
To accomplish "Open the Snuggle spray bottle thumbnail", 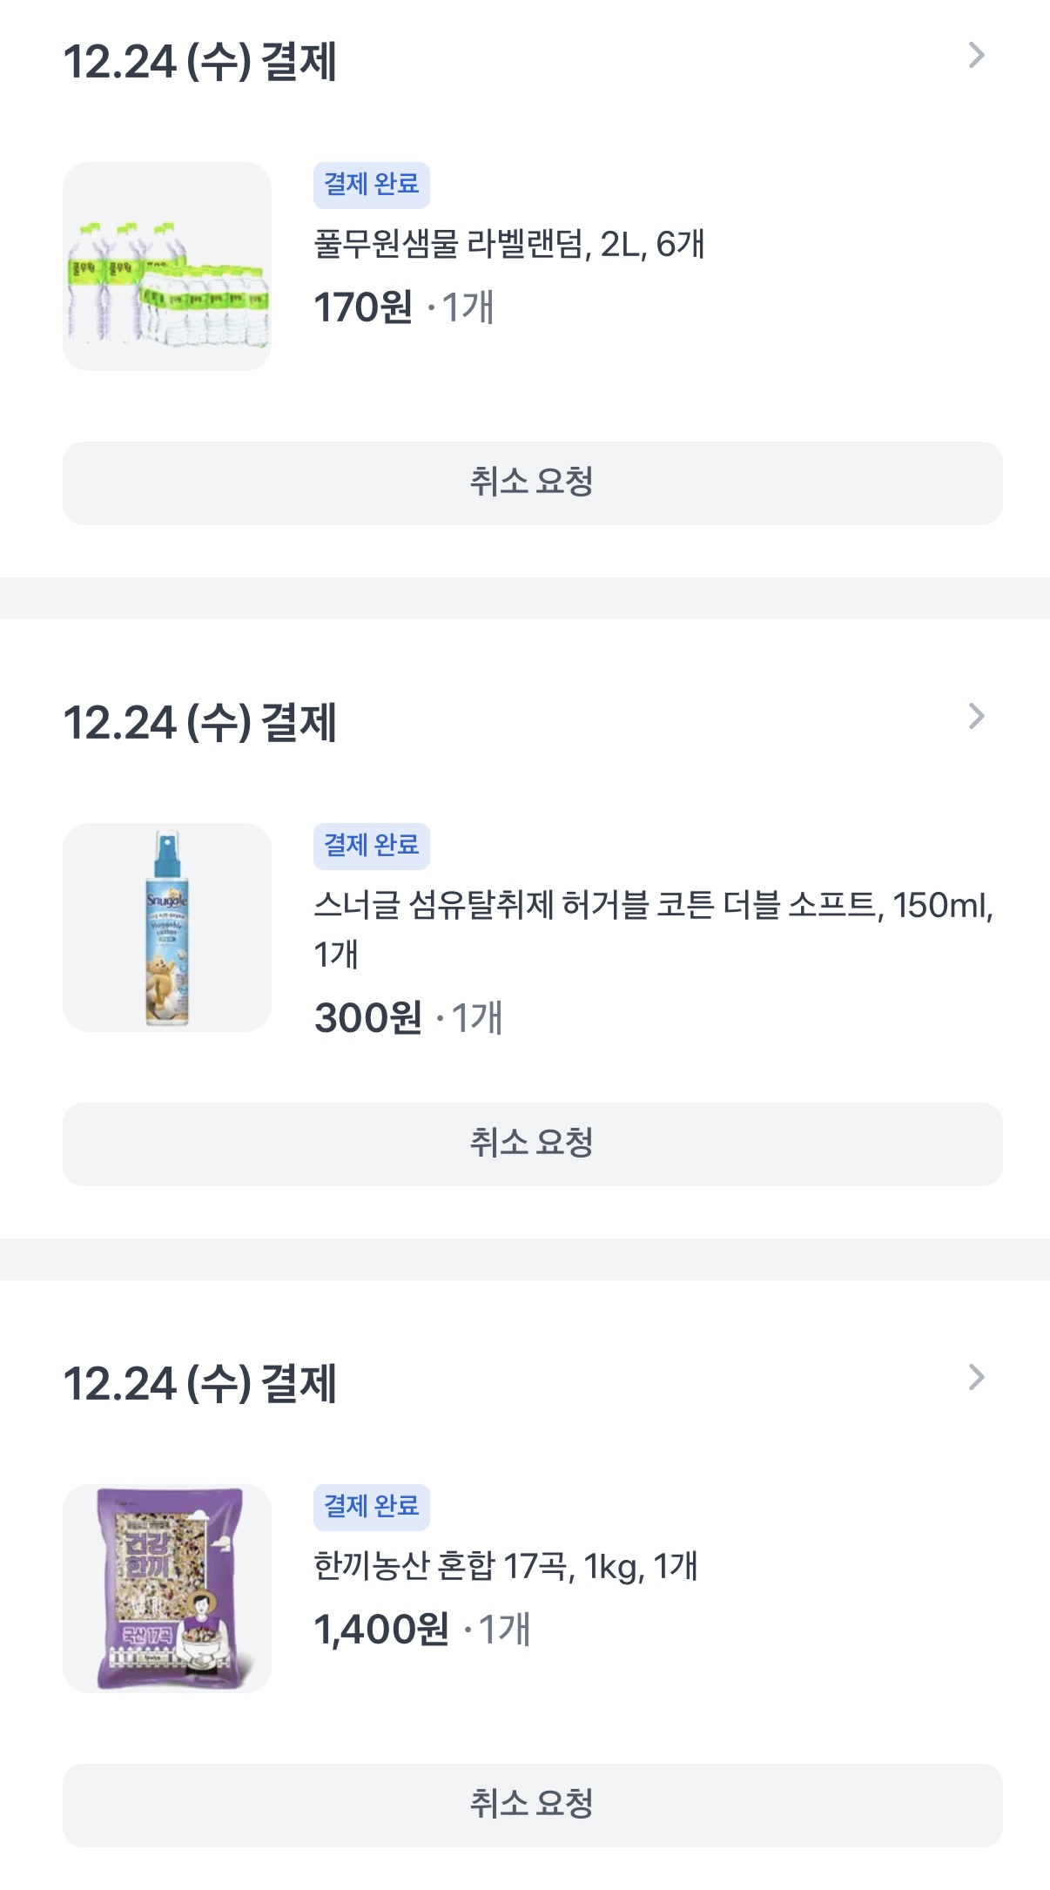I will click(167, 928).
